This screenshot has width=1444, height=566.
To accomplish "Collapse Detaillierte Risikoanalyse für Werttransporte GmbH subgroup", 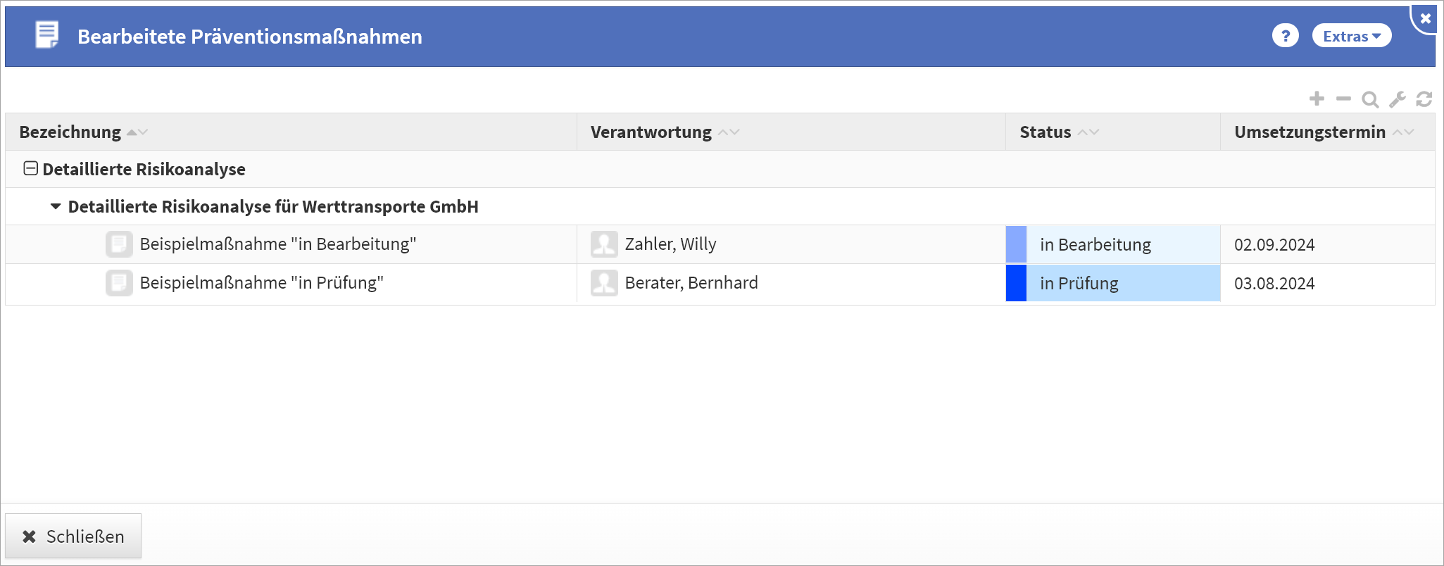I will (56, 207).
